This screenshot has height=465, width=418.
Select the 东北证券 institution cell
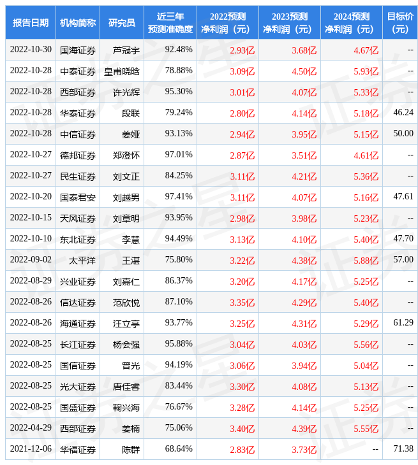[x=78, y=240]
